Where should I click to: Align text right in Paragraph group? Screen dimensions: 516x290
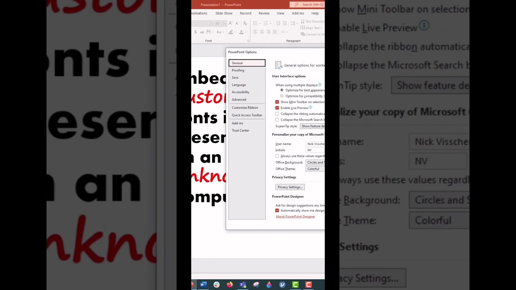point(268,32)
